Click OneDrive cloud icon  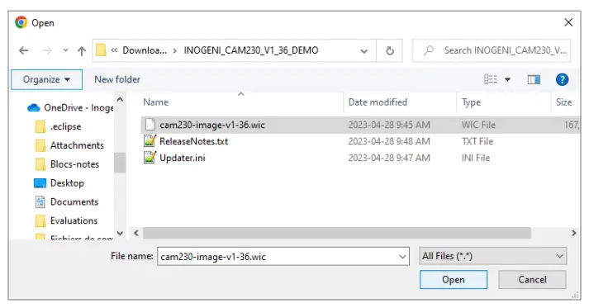click(x=33, y=108)
